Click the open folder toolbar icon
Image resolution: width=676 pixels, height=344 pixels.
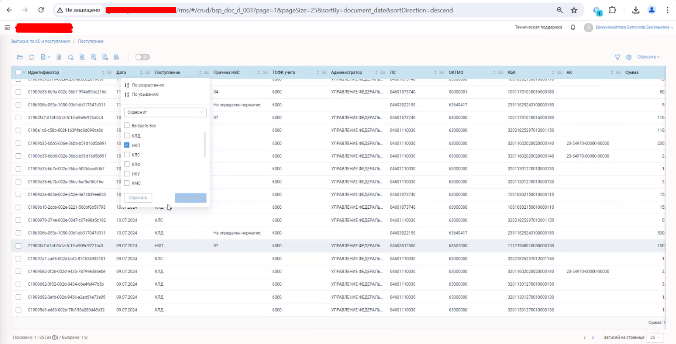(20, 57)
